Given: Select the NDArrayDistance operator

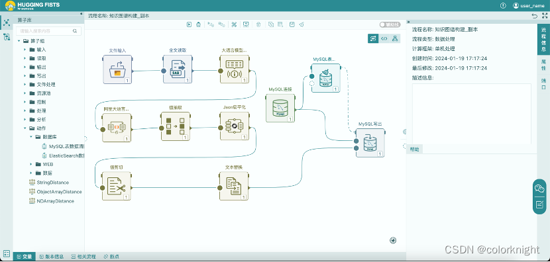Looking at the screenshot, I should [51, 201].
